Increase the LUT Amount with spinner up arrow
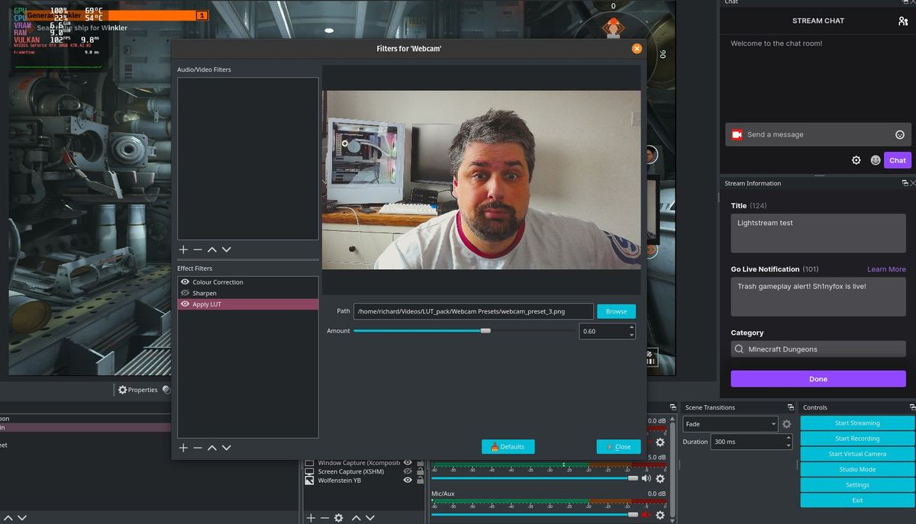Viewport: 916px width, 524px height. [633, 327]
